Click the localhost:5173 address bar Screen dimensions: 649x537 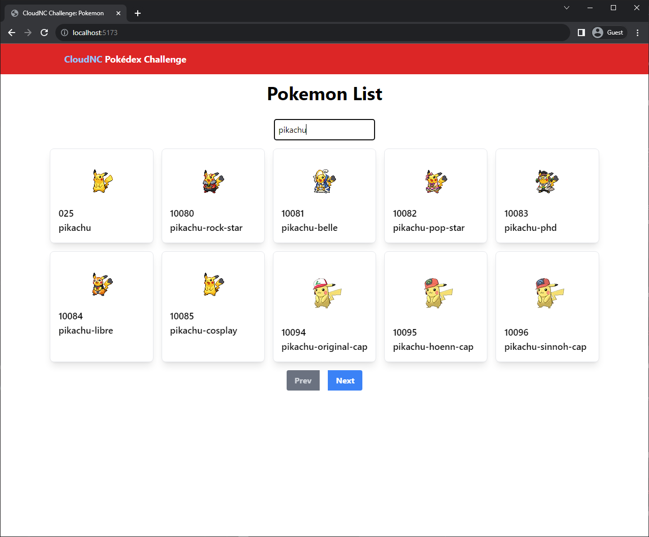tap(313, 33)
